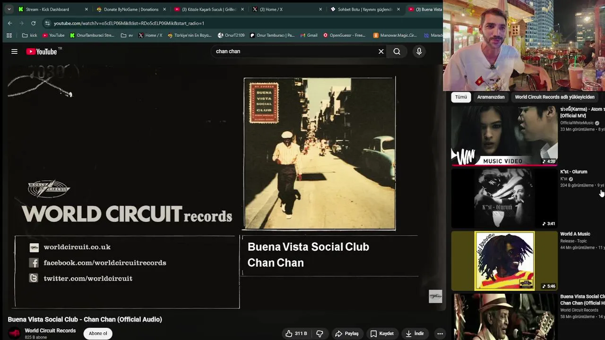Open the YouTube bookmark

(53, 35)
